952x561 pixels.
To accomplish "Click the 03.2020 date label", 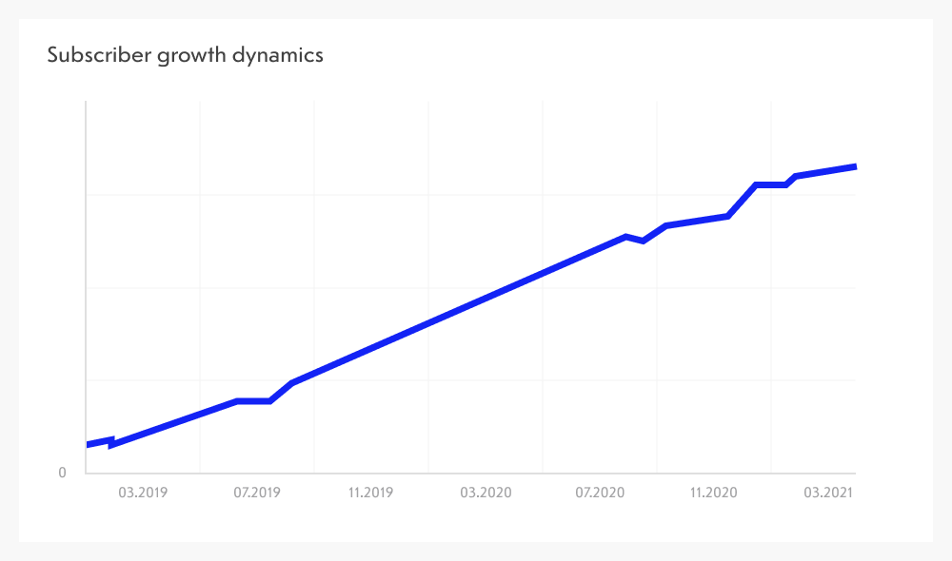I will click(x=486, y=493).
